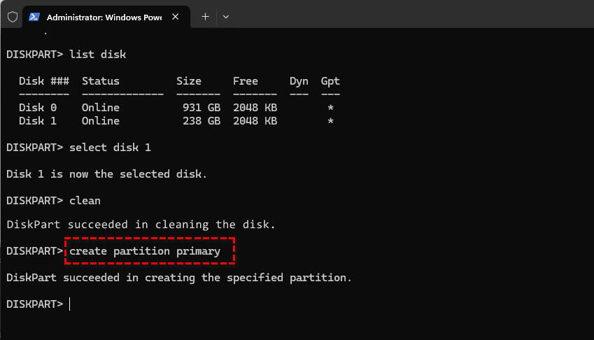Click the administrator shield icon
The image size is (594, 340).
(x=12, y=17)
